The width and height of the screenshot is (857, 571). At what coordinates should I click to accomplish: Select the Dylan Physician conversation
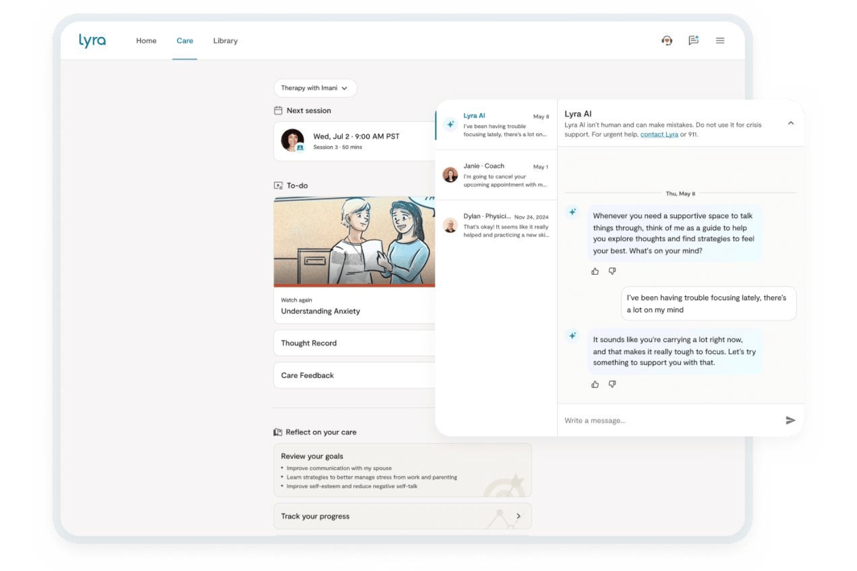[496, 226]
